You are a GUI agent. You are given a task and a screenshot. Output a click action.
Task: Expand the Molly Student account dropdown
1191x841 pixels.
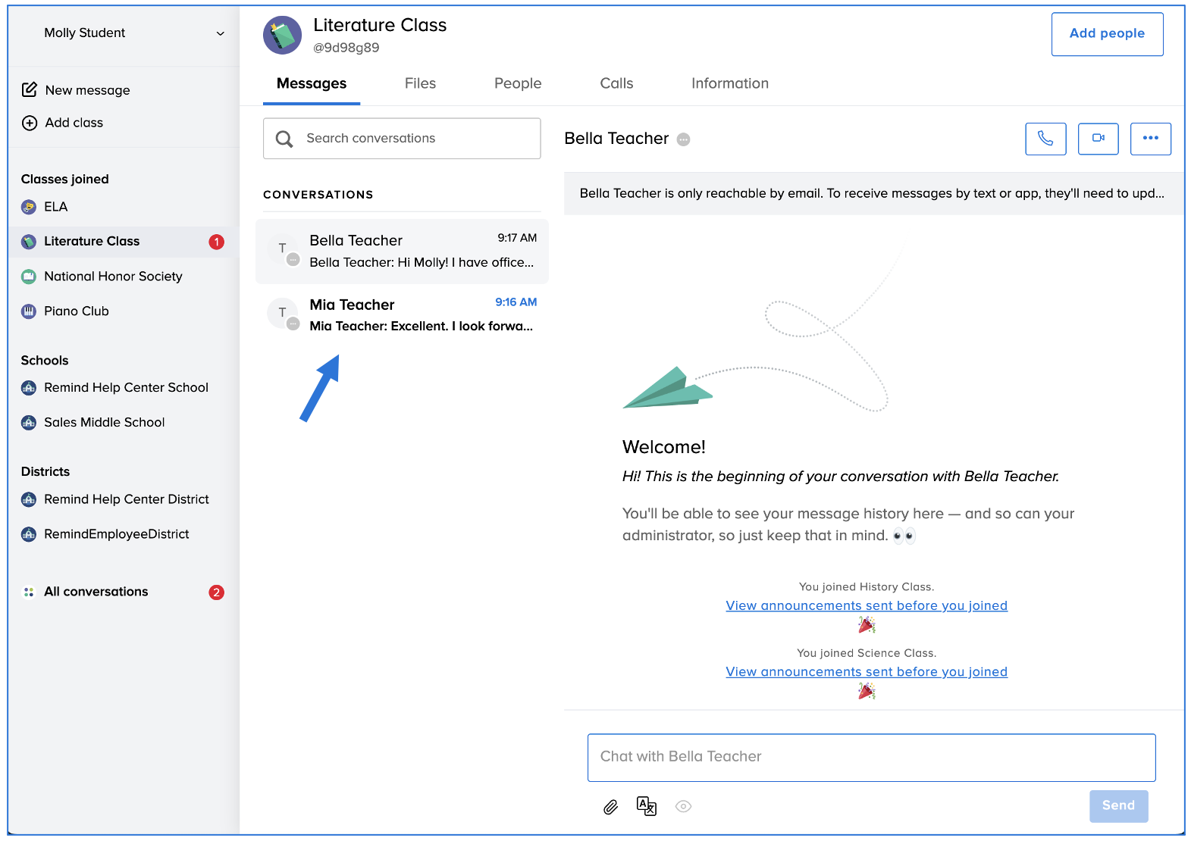click(x=220, y=33)
